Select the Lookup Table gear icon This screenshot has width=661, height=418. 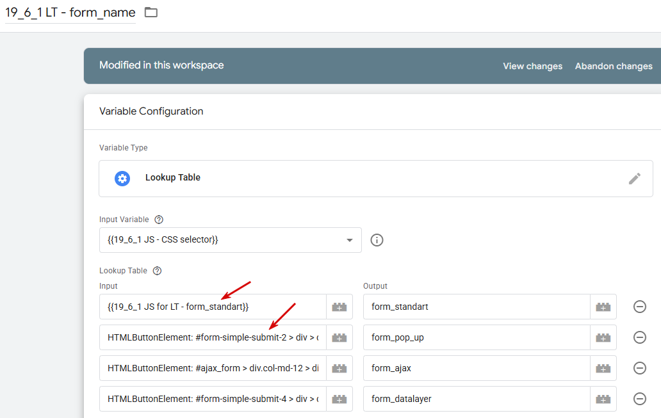(122, 179)
